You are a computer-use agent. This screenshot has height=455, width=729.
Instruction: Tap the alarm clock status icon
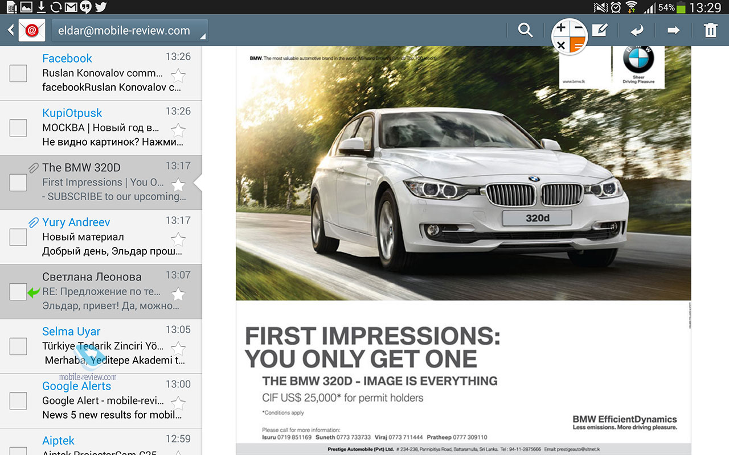click(x=616, y=7)
